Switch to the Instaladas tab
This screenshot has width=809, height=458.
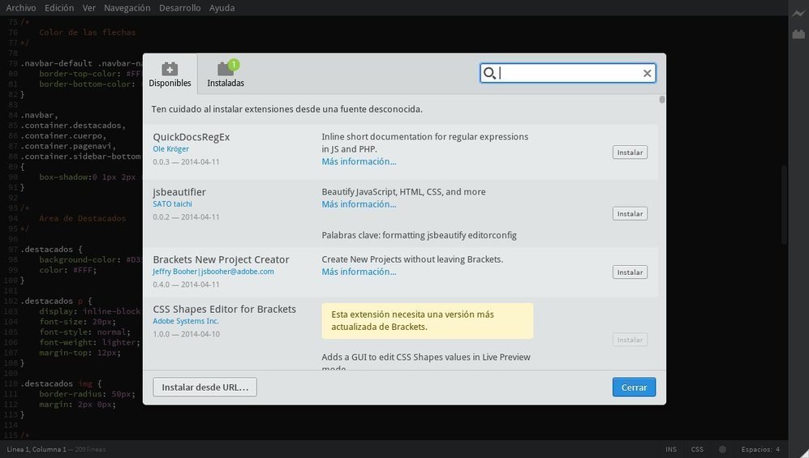(x=226, y=75)
